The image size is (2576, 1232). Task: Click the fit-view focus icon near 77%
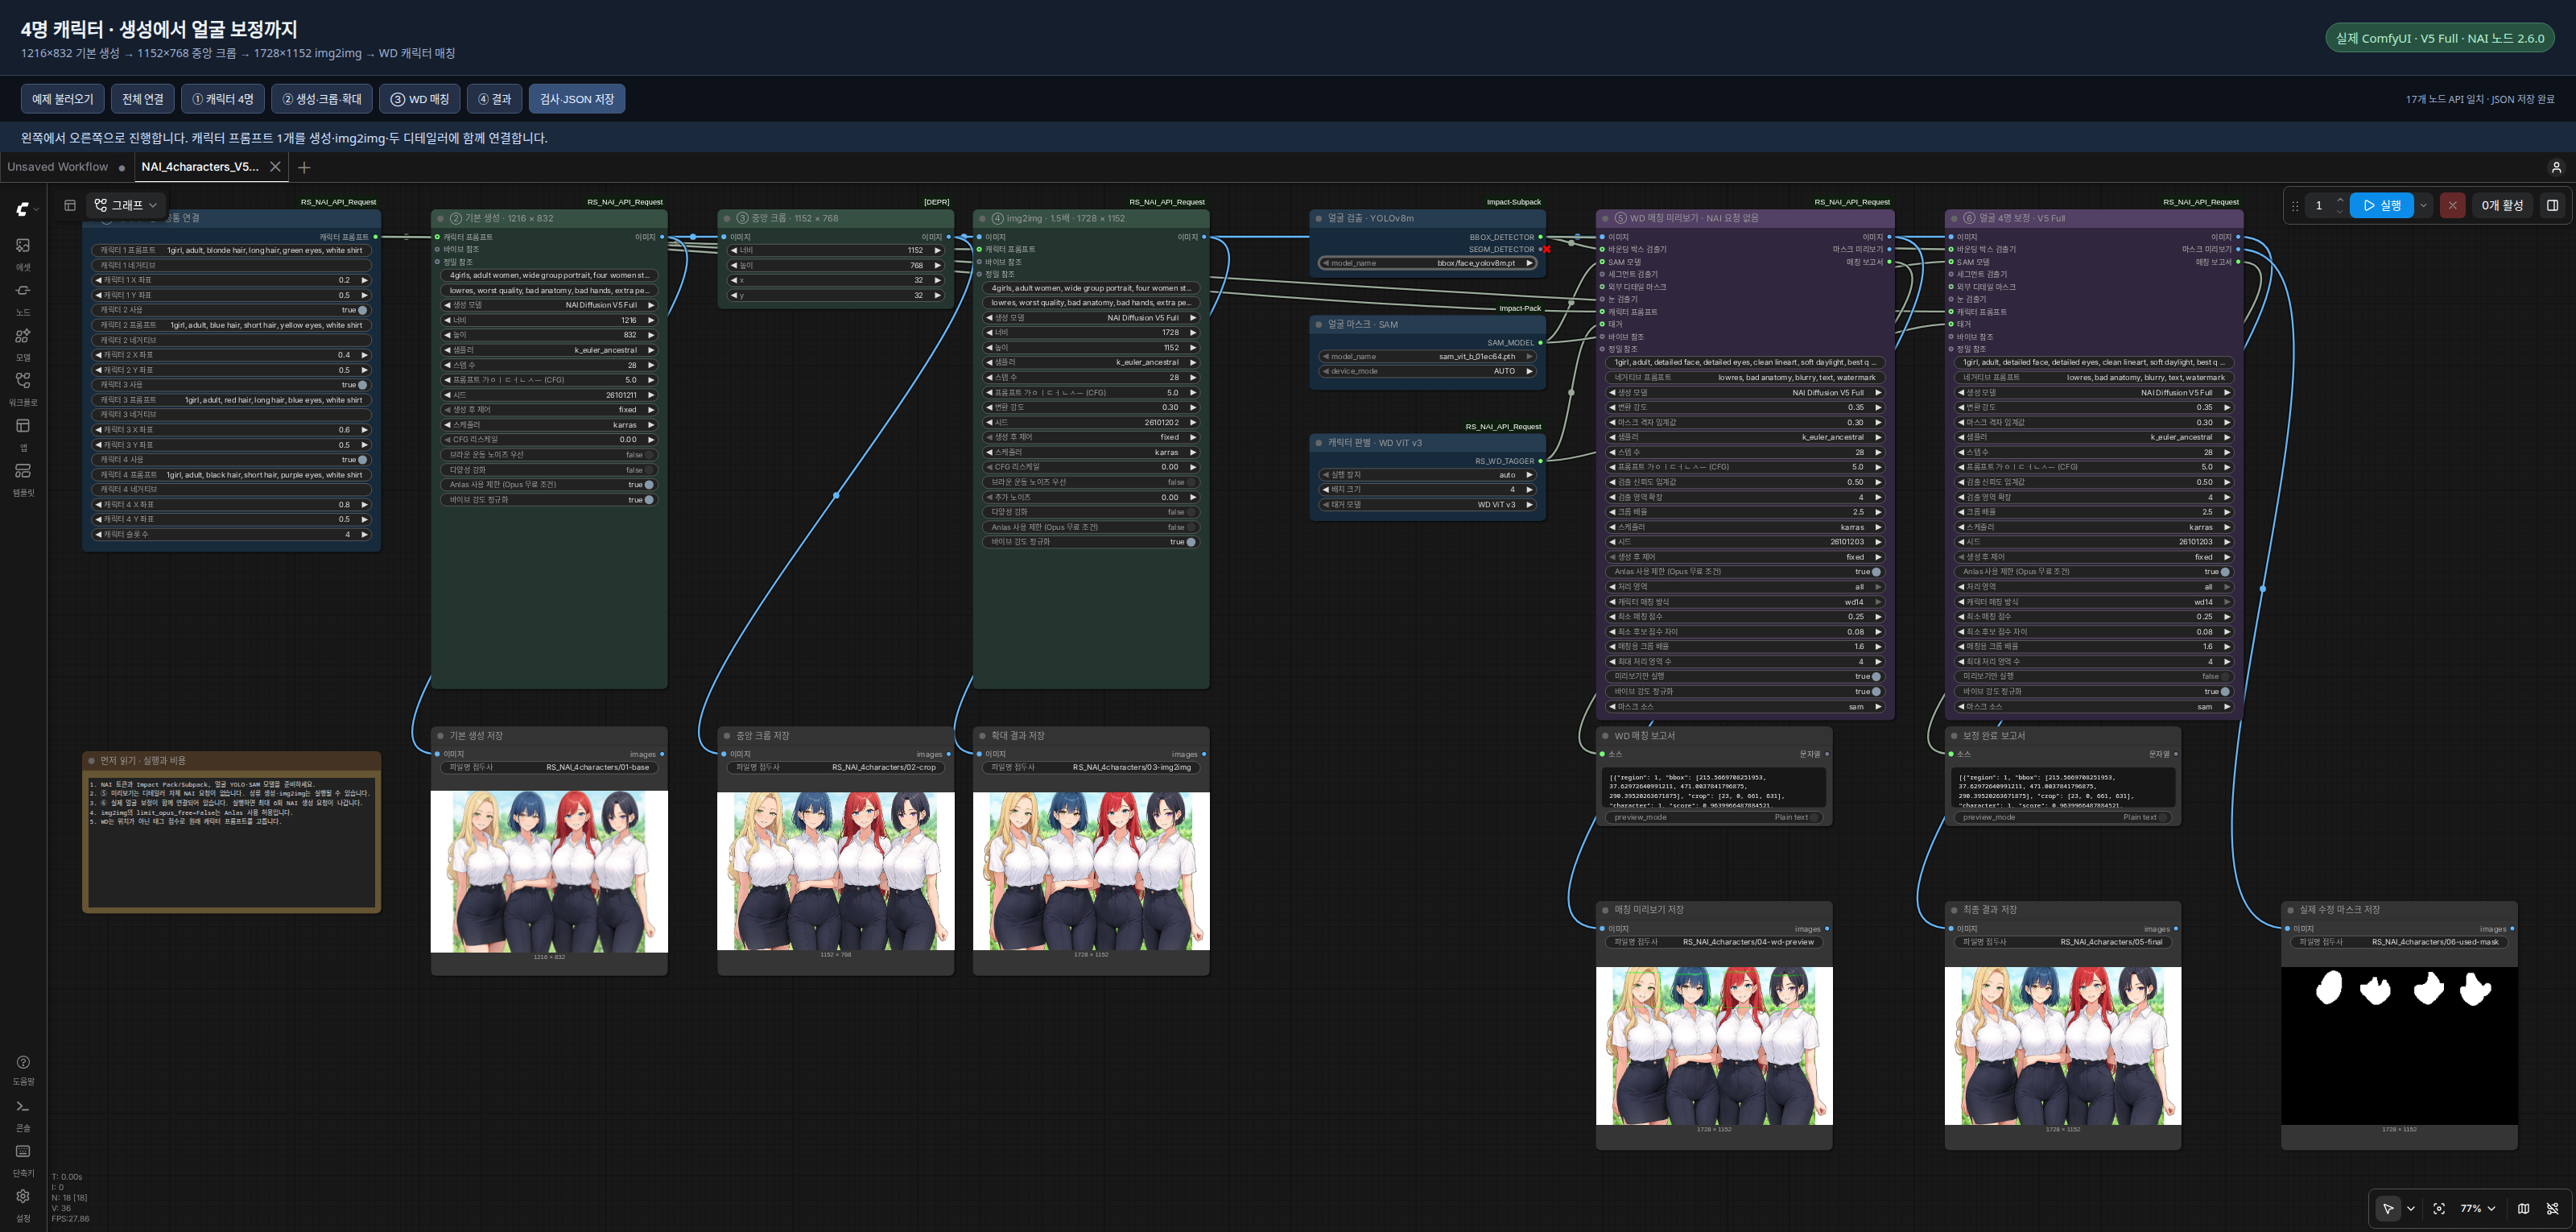(x=2438, y=1208)
